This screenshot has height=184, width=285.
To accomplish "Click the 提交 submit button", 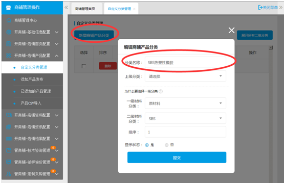I will (x=177, y=157).
